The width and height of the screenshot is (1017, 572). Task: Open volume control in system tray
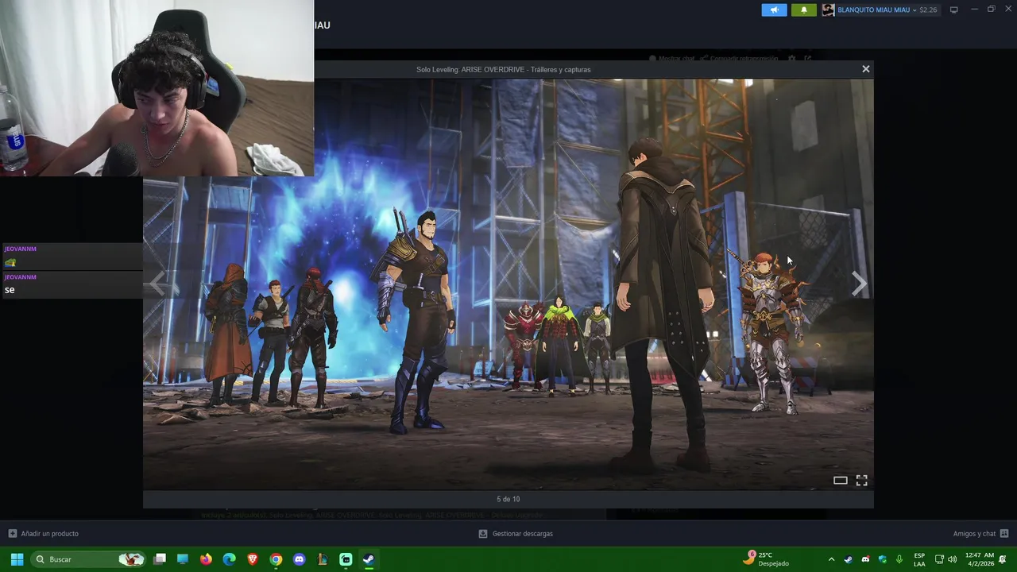pos(952,559)
